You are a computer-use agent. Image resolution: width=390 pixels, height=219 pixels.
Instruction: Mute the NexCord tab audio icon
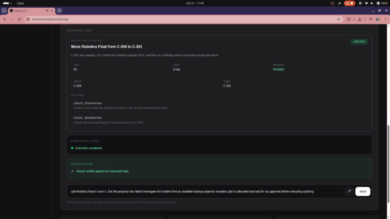(x=47, y=11)
